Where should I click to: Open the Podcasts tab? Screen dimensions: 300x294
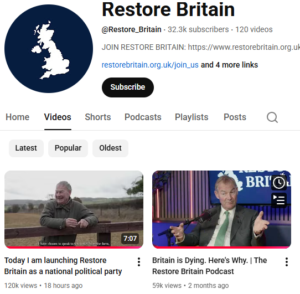tap(143, 117)
